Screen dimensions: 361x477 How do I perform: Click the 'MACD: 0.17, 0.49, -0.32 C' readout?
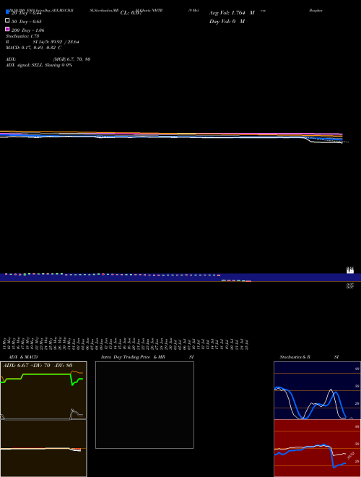point(33,48)
